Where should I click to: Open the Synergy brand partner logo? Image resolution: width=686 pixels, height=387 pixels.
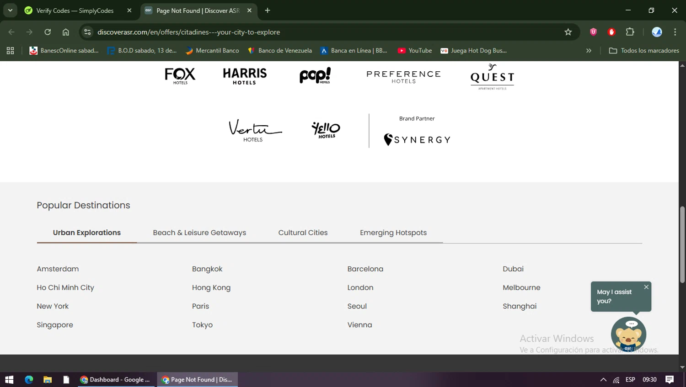click(417, 139)
